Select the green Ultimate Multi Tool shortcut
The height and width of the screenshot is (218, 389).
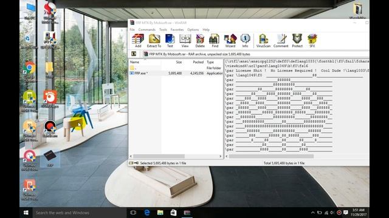pyautogui.click(x=29, y=101)
